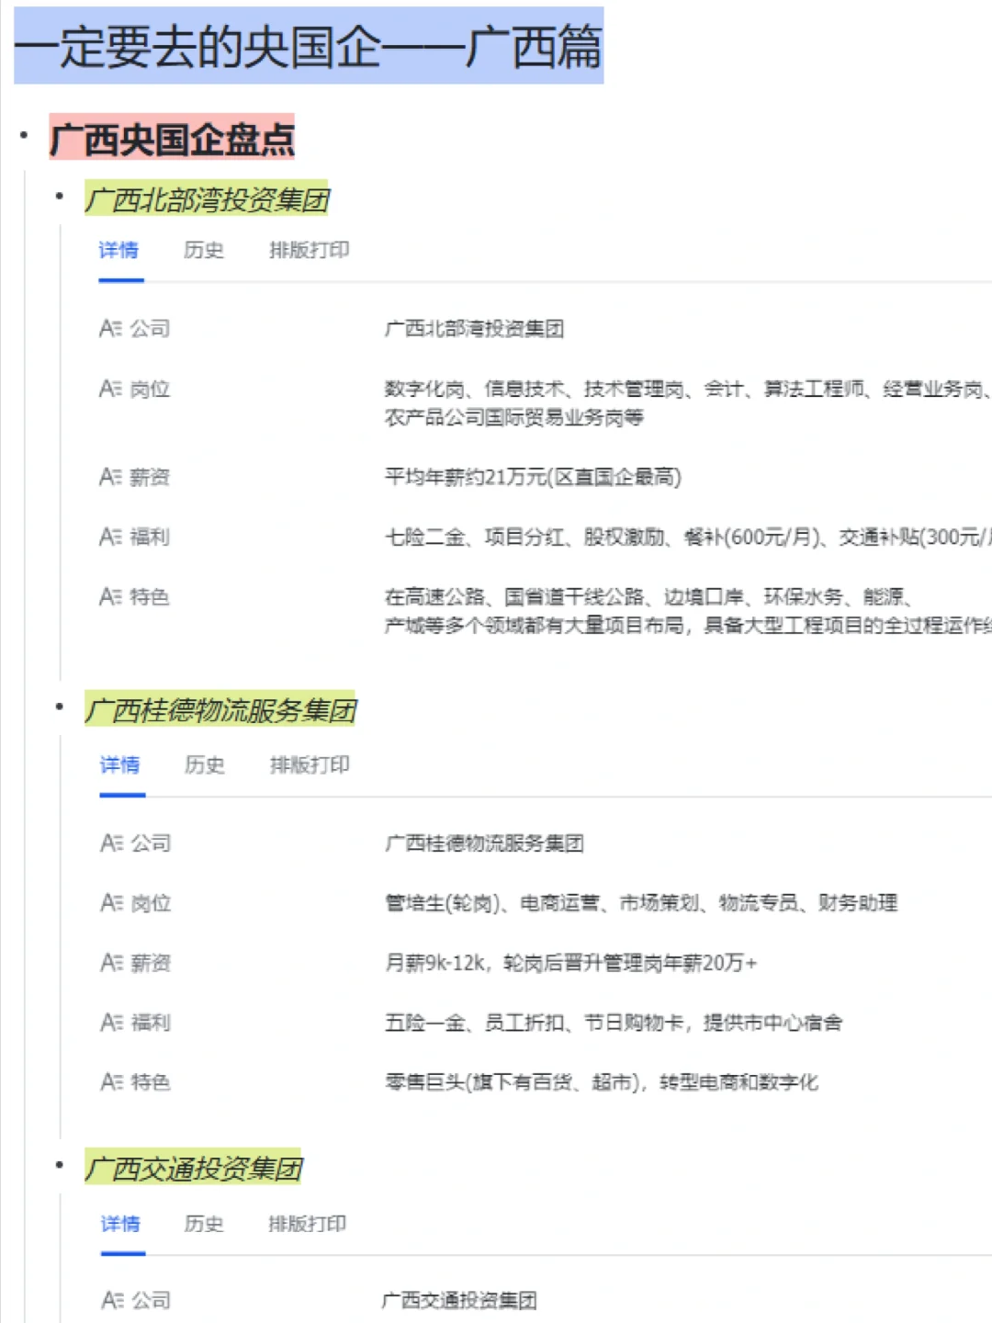992x1323 pixels.
Task: Click the company value 广西北部湾投资集团 in the detail table
Action: point(474,328)
